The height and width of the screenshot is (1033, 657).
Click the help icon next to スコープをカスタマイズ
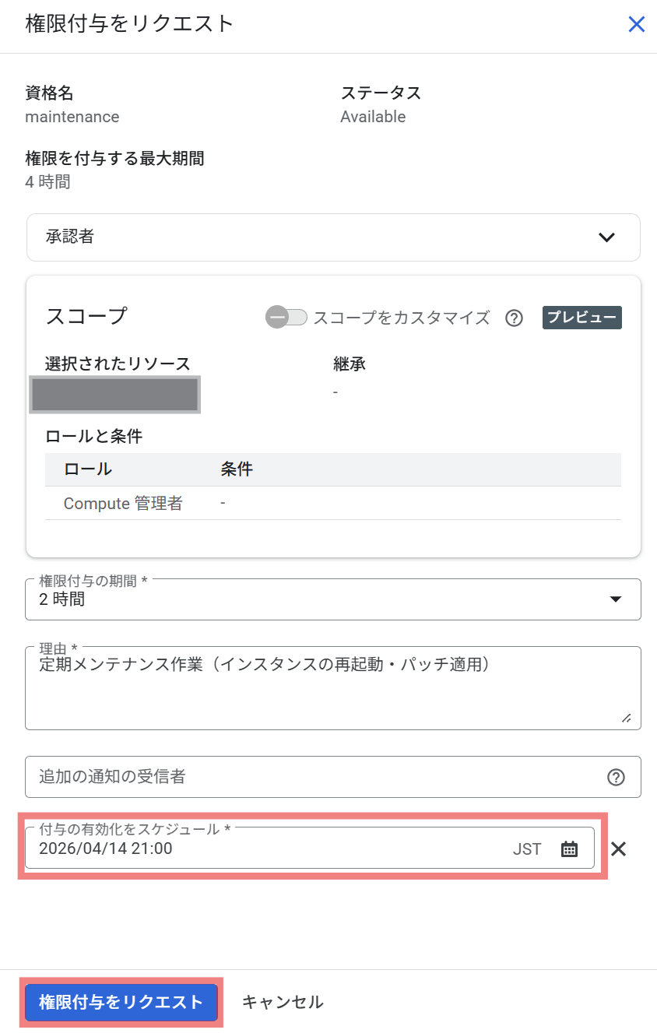[514, 318]
